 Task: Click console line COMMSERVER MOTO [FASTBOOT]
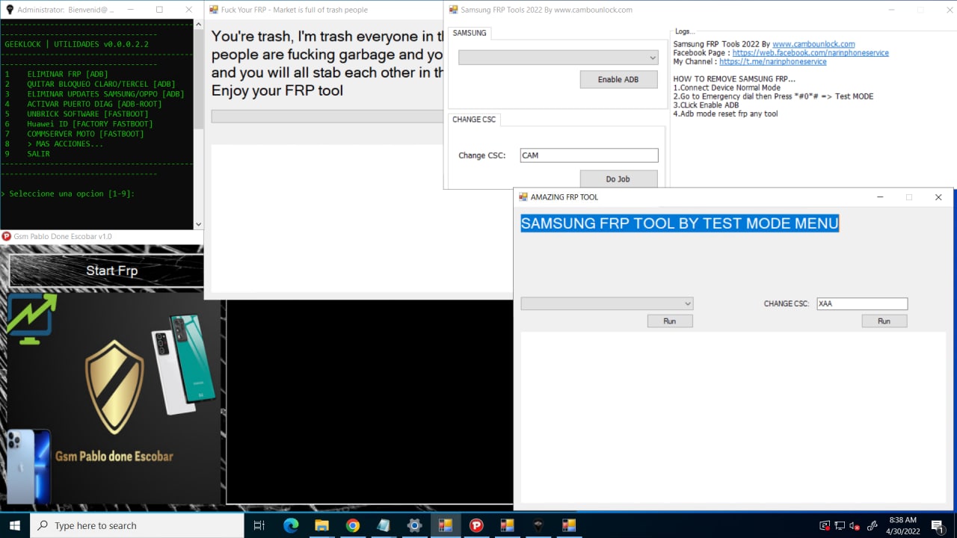(85, 134)
